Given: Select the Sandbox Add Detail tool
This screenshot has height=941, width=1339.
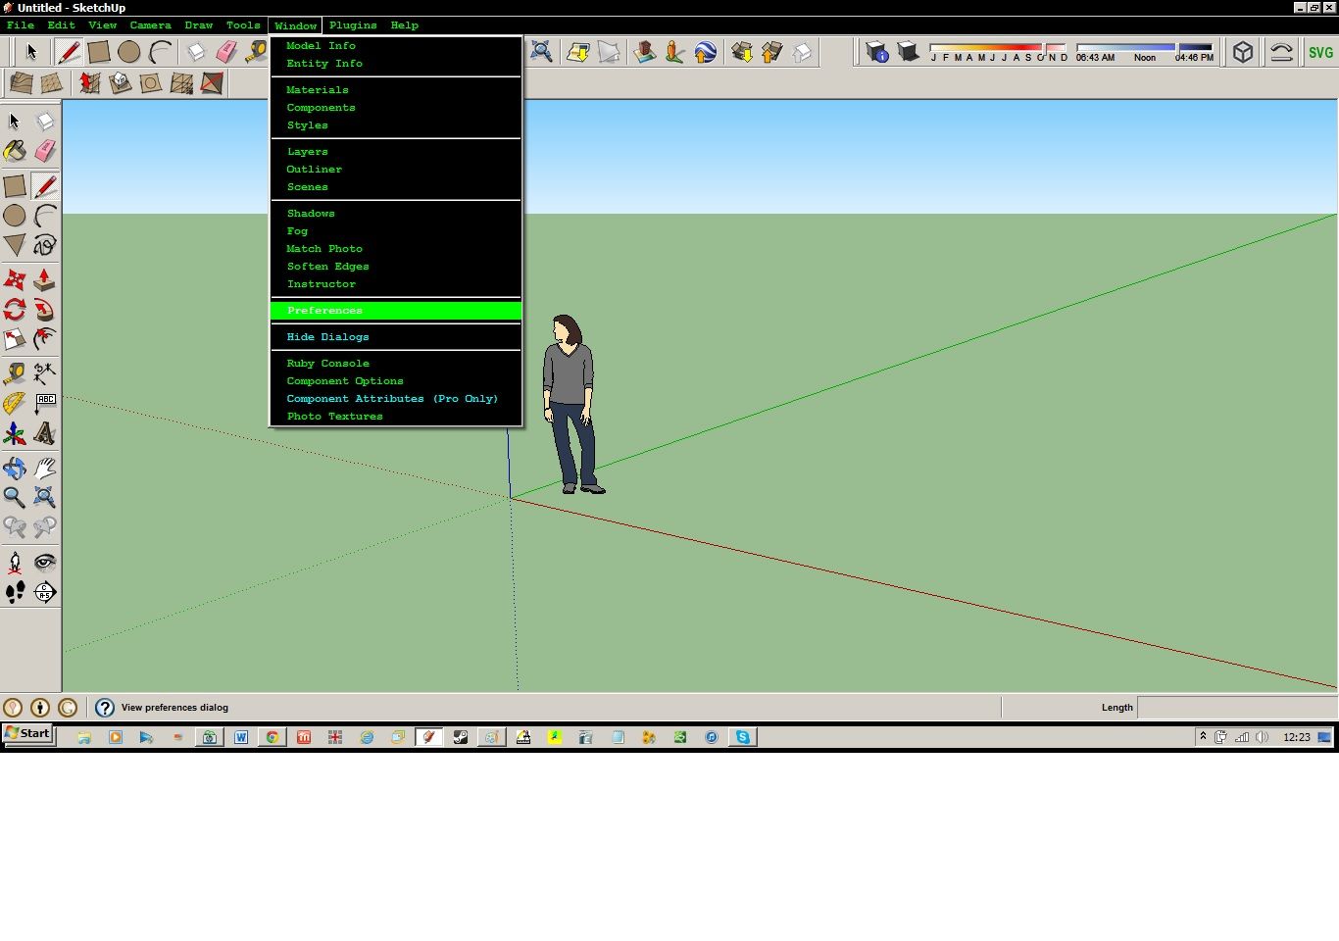Looking at the screenshot, I should point(181,83).
